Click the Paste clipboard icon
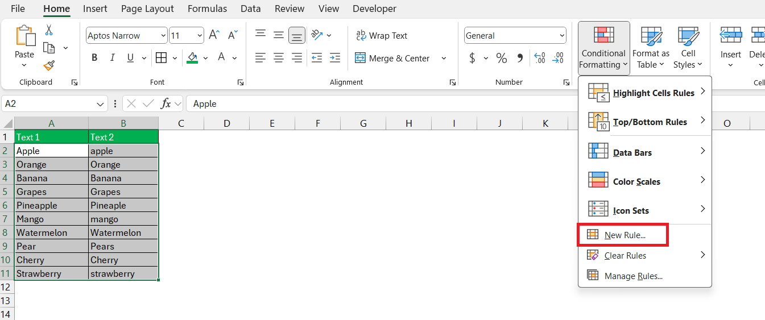This screenshot has height=320, width=765. 24,36
